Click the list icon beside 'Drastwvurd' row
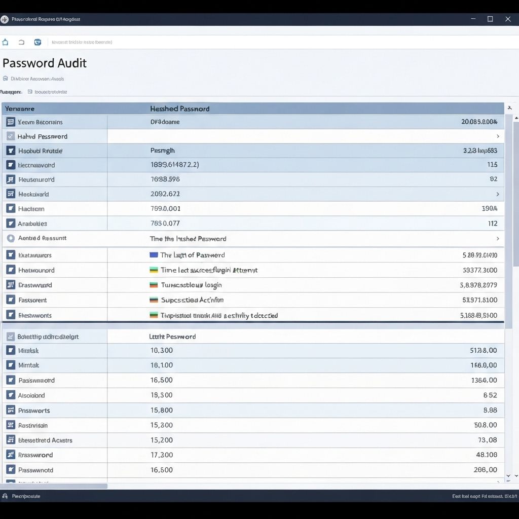The width and height of the screenshot is (519, 519). click(x=11, y=285)
